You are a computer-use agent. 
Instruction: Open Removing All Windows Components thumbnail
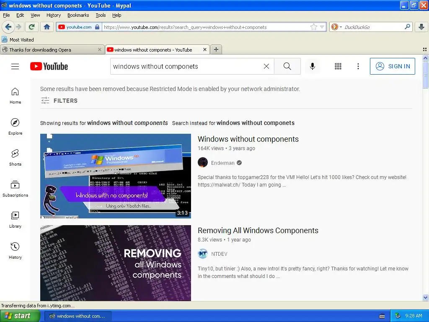116,263
